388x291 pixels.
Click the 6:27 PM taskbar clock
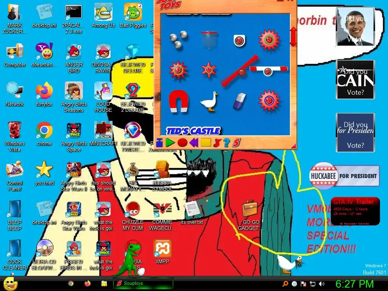[x=354, y=283]
